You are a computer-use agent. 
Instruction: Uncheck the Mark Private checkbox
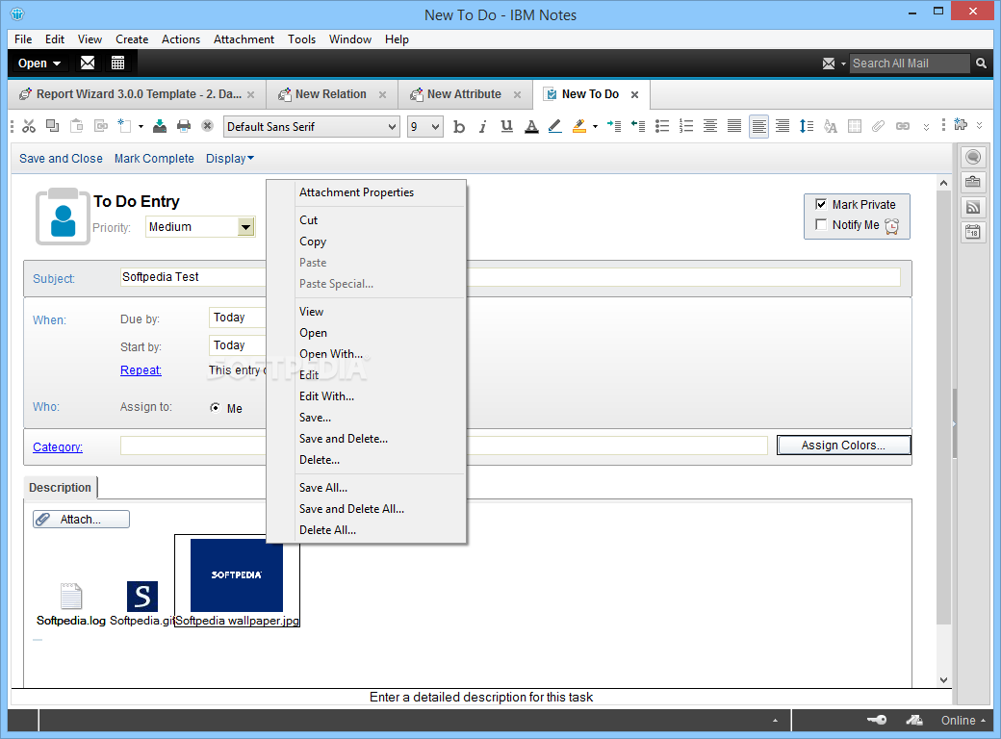pos(821,204)
